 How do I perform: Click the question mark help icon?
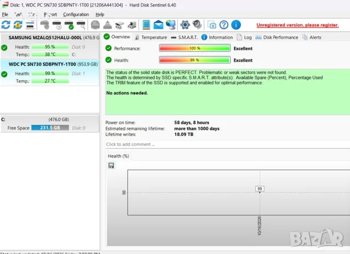(224, 25)
